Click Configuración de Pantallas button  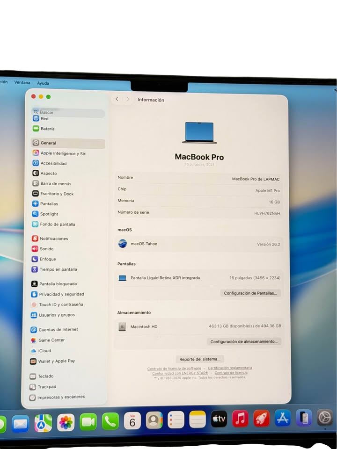pyautogui.click(x=250, y=293)
